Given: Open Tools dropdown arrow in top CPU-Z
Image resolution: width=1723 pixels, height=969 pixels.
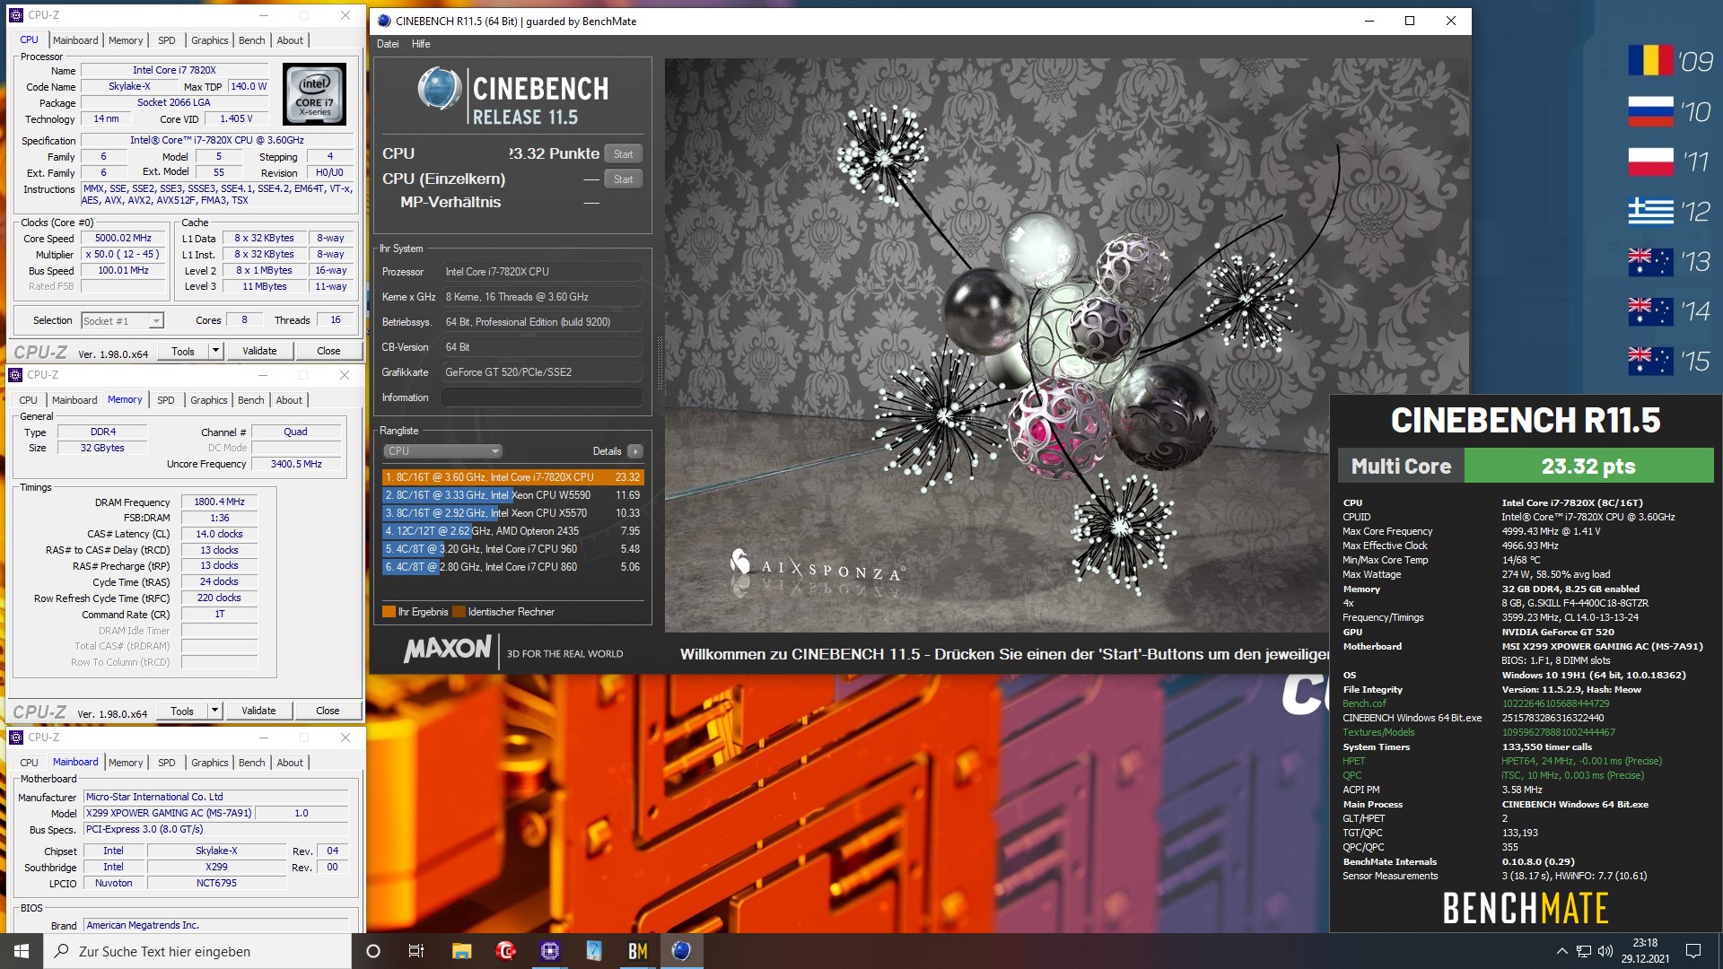Looking at the screenshot, I should coord(215,351).
